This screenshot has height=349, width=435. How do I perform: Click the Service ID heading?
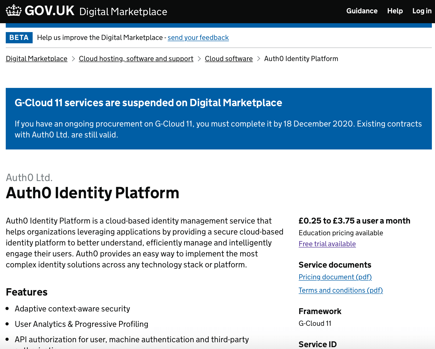tap(318, 344)
